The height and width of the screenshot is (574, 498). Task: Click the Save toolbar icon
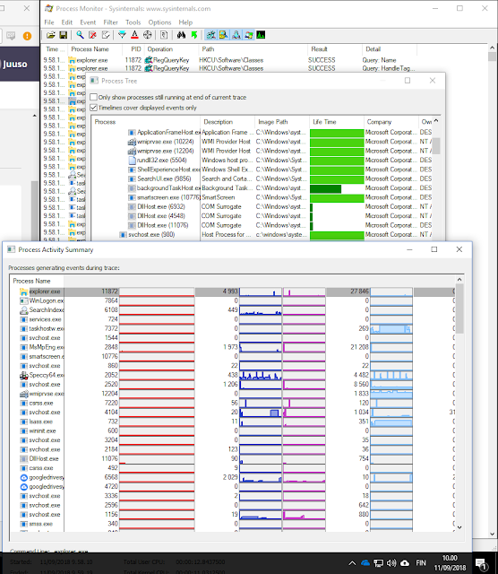pos(63,35)
